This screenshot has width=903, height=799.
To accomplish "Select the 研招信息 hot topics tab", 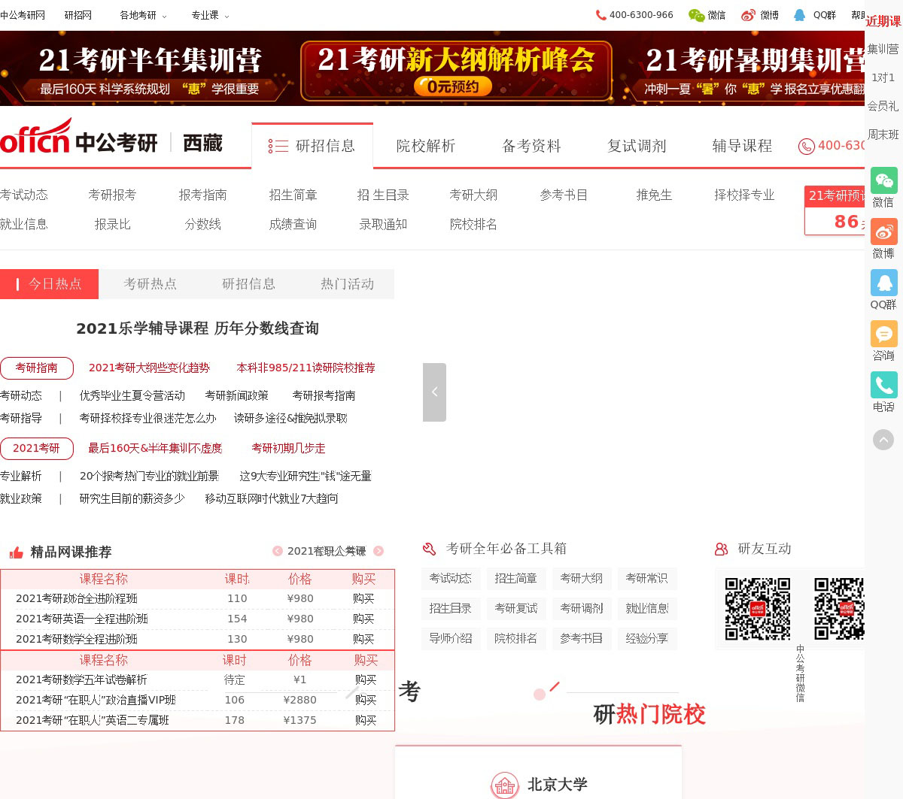I will pos(248,284).
